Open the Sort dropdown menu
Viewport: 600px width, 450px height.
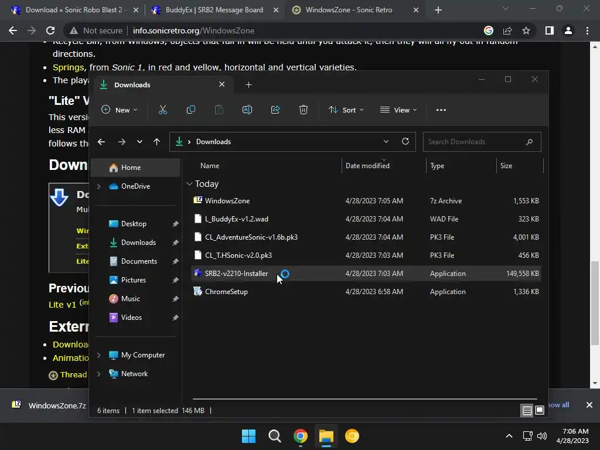tap(346, 110)
